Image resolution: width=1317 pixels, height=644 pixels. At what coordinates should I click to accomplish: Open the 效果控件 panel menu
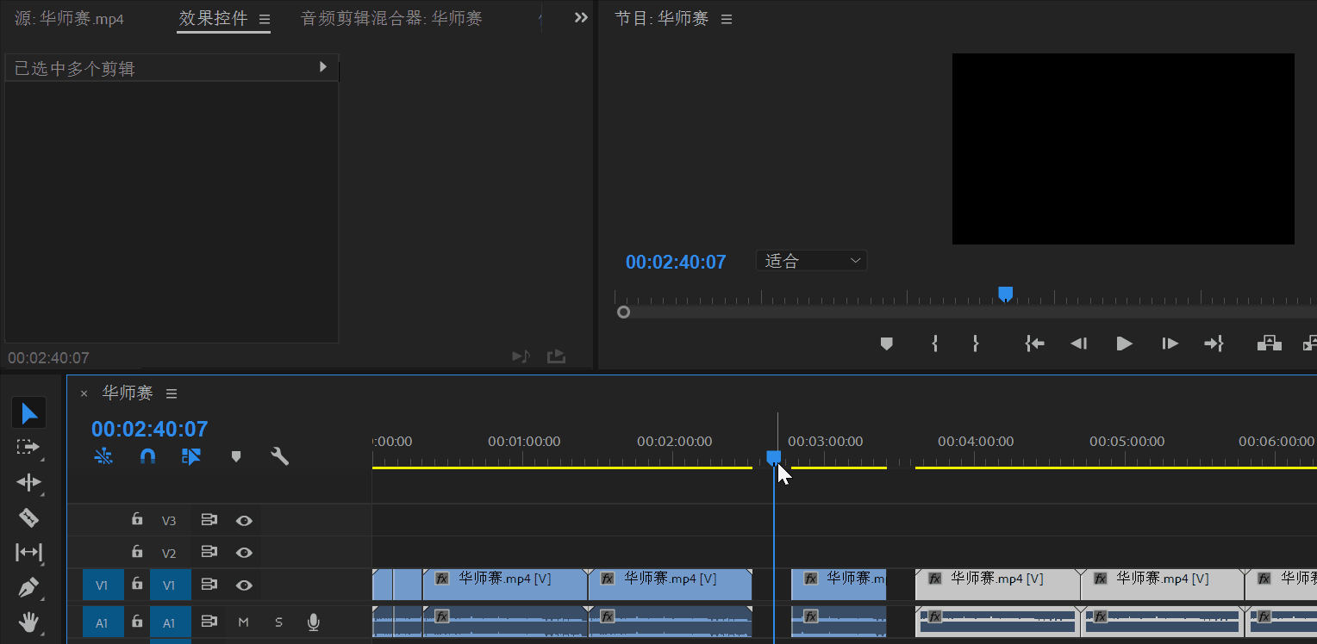[265, 19]
